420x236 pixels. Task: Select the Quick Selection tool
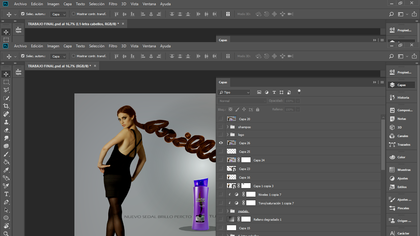pos(6,98)
